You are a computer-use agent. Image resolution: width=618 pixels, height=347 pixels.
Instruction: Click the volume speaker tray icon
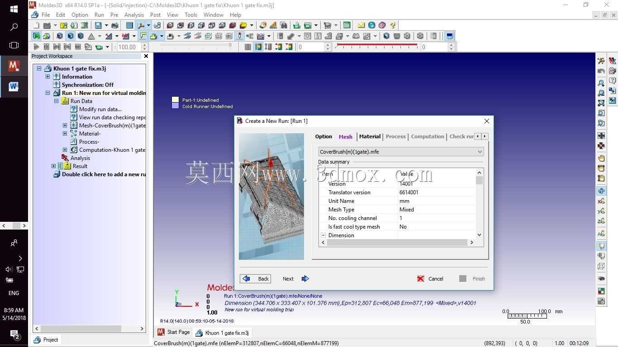[x=9, y=269]
